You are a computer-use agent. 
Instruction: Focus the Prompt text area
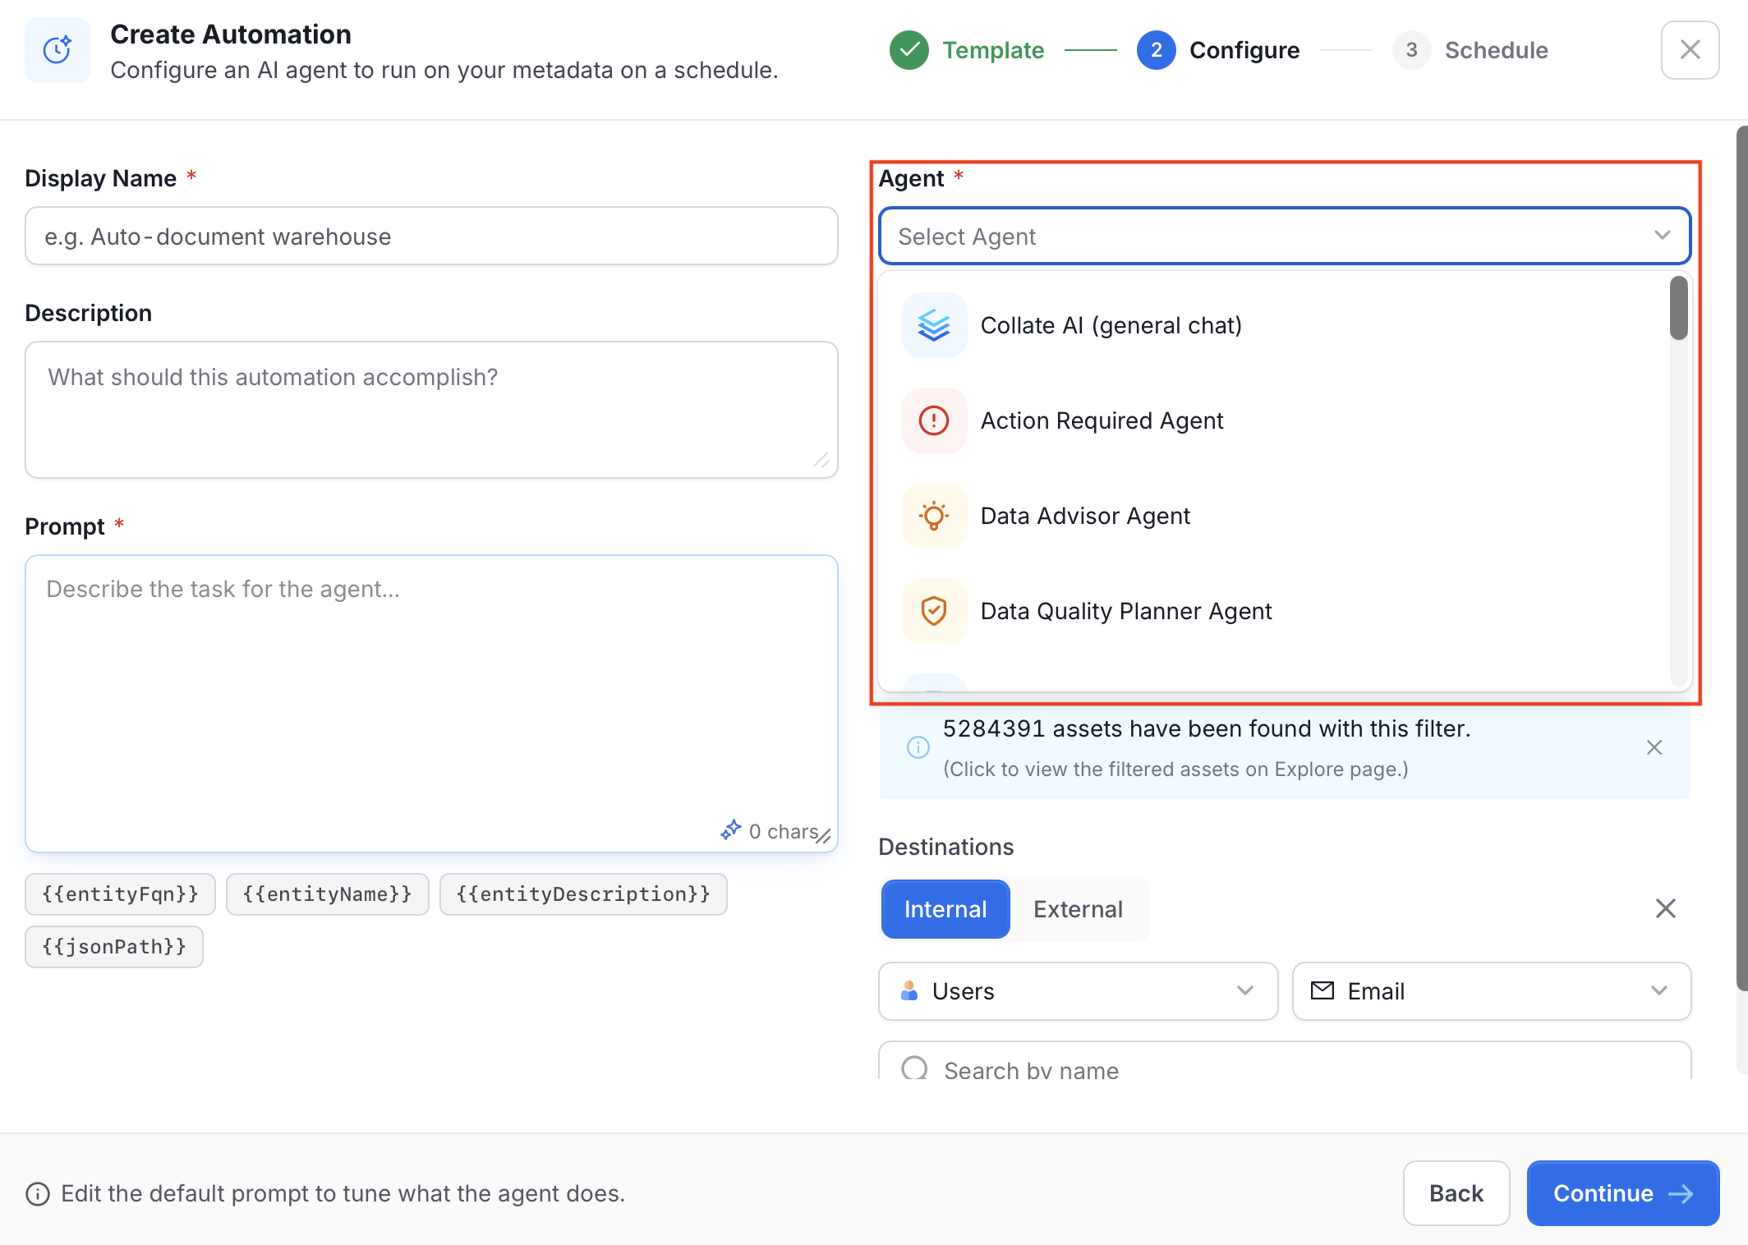(431, 704)
